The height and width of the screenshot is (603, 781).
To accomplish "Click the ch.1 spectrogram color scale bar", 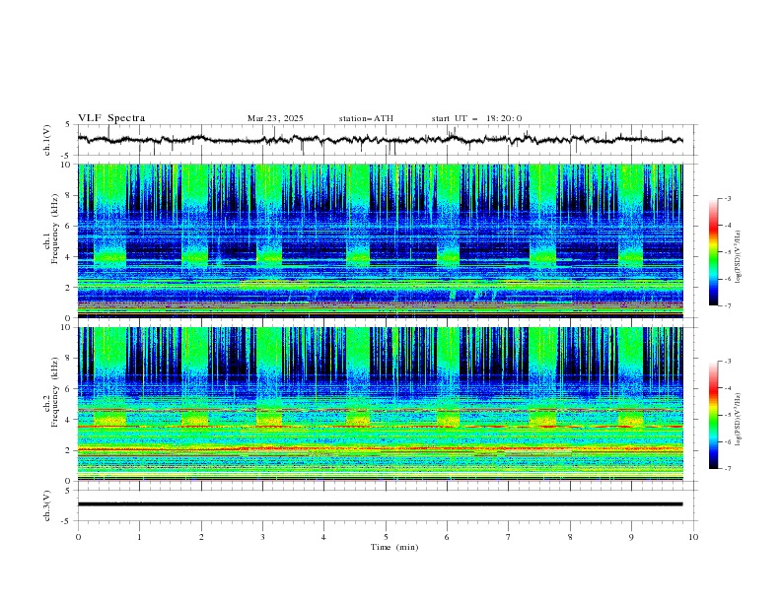I will click(713, 252).
